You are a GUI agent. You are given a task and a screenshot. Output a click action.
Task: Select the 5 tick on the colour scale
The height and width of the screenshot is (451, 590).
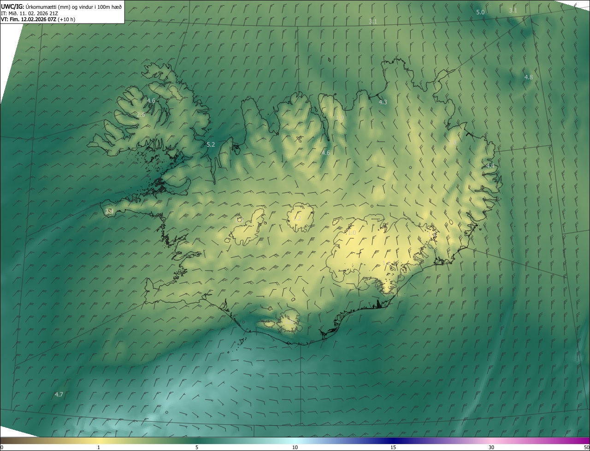197,447
